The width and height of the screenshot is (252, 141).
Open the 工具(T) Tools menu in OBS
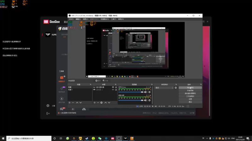coord(113,19)
